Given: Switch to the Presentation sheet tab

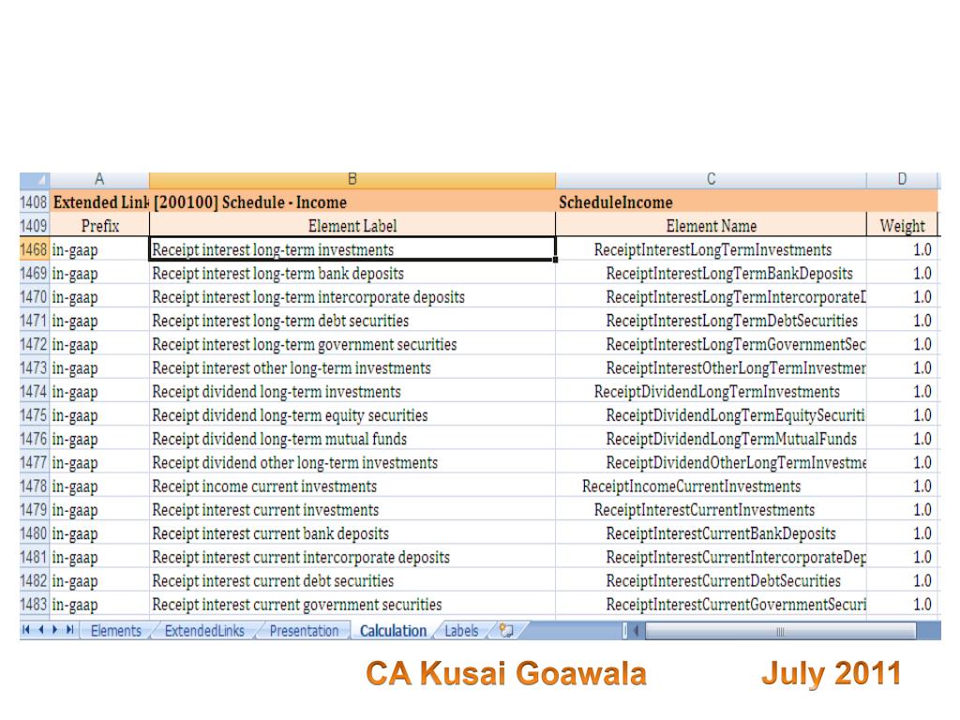Looking at the screenshot, I should [304, 631].
